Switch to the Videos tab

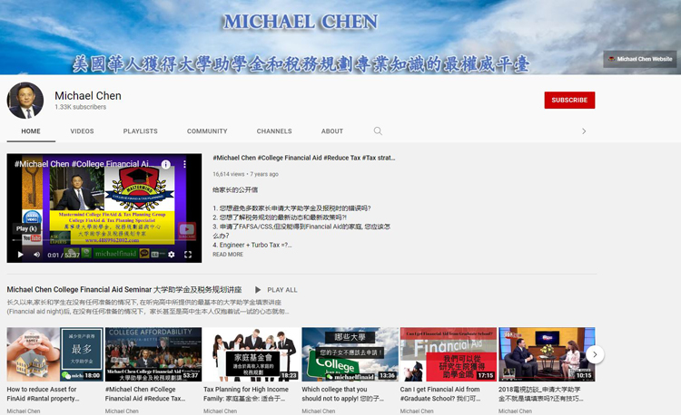coord(82,131)
